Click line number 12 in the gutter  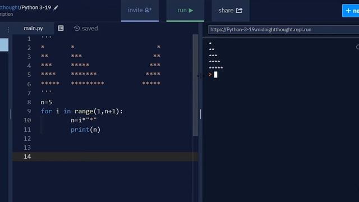[x=27, y=139]
